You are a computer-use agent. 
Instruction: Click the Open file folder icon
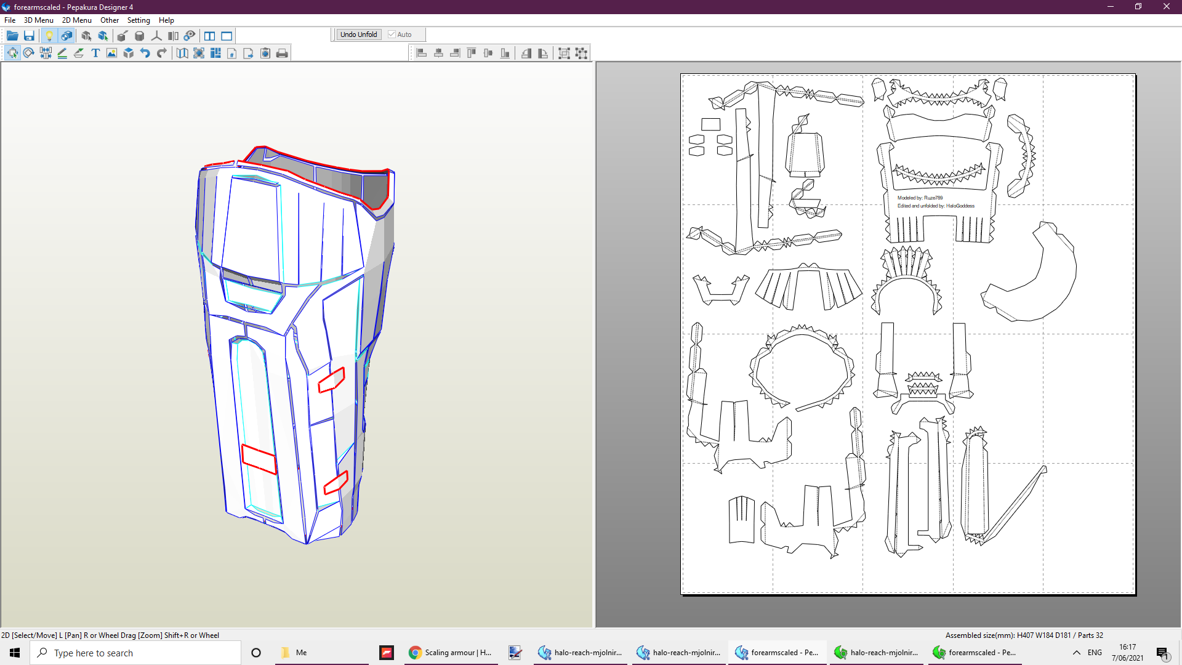coord(12,36)
